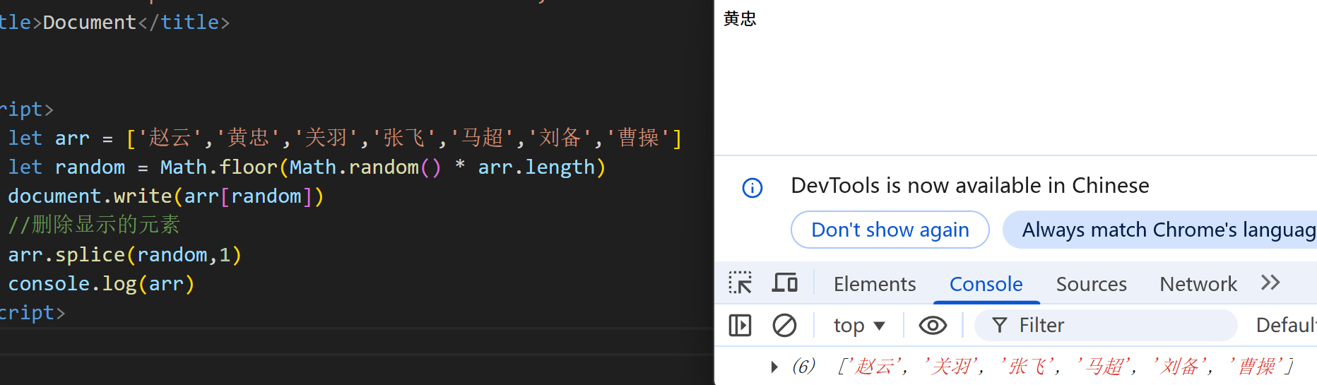
Task: Click the Math.floor code line
Action: point(307,167)
